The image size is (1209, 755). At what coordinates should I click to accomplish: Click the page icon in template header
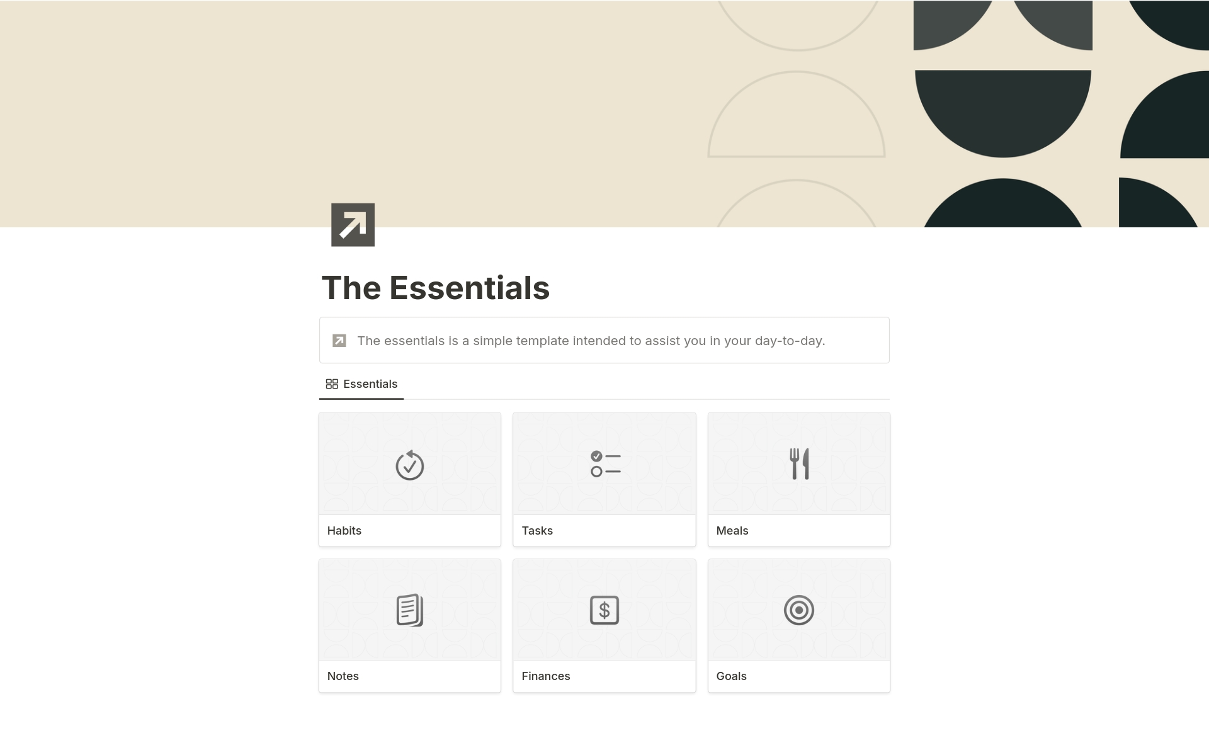(x=351, y=224)
